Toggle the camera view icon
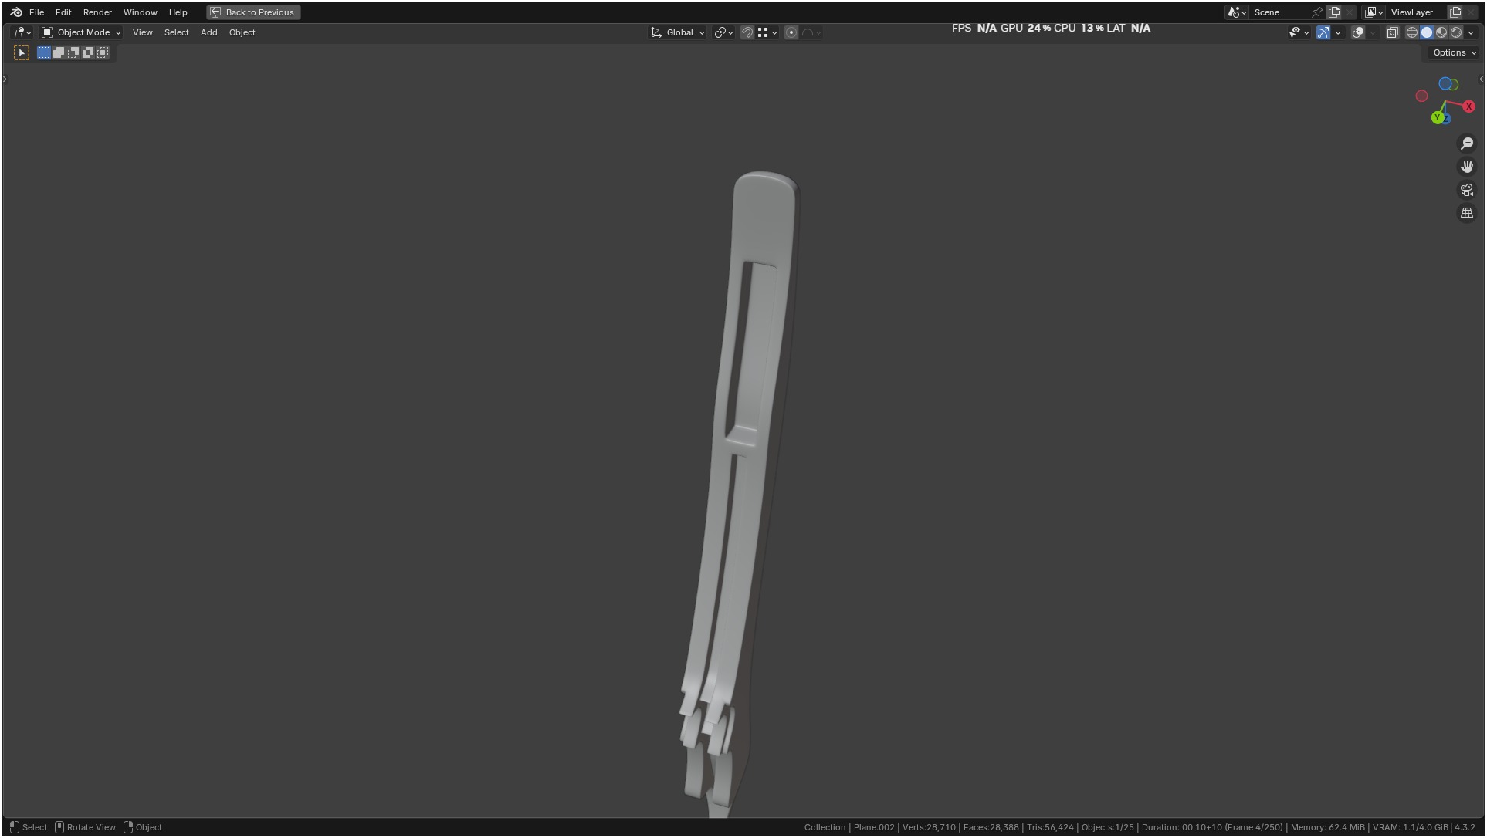1487x838 pixels. (1467, 190)
